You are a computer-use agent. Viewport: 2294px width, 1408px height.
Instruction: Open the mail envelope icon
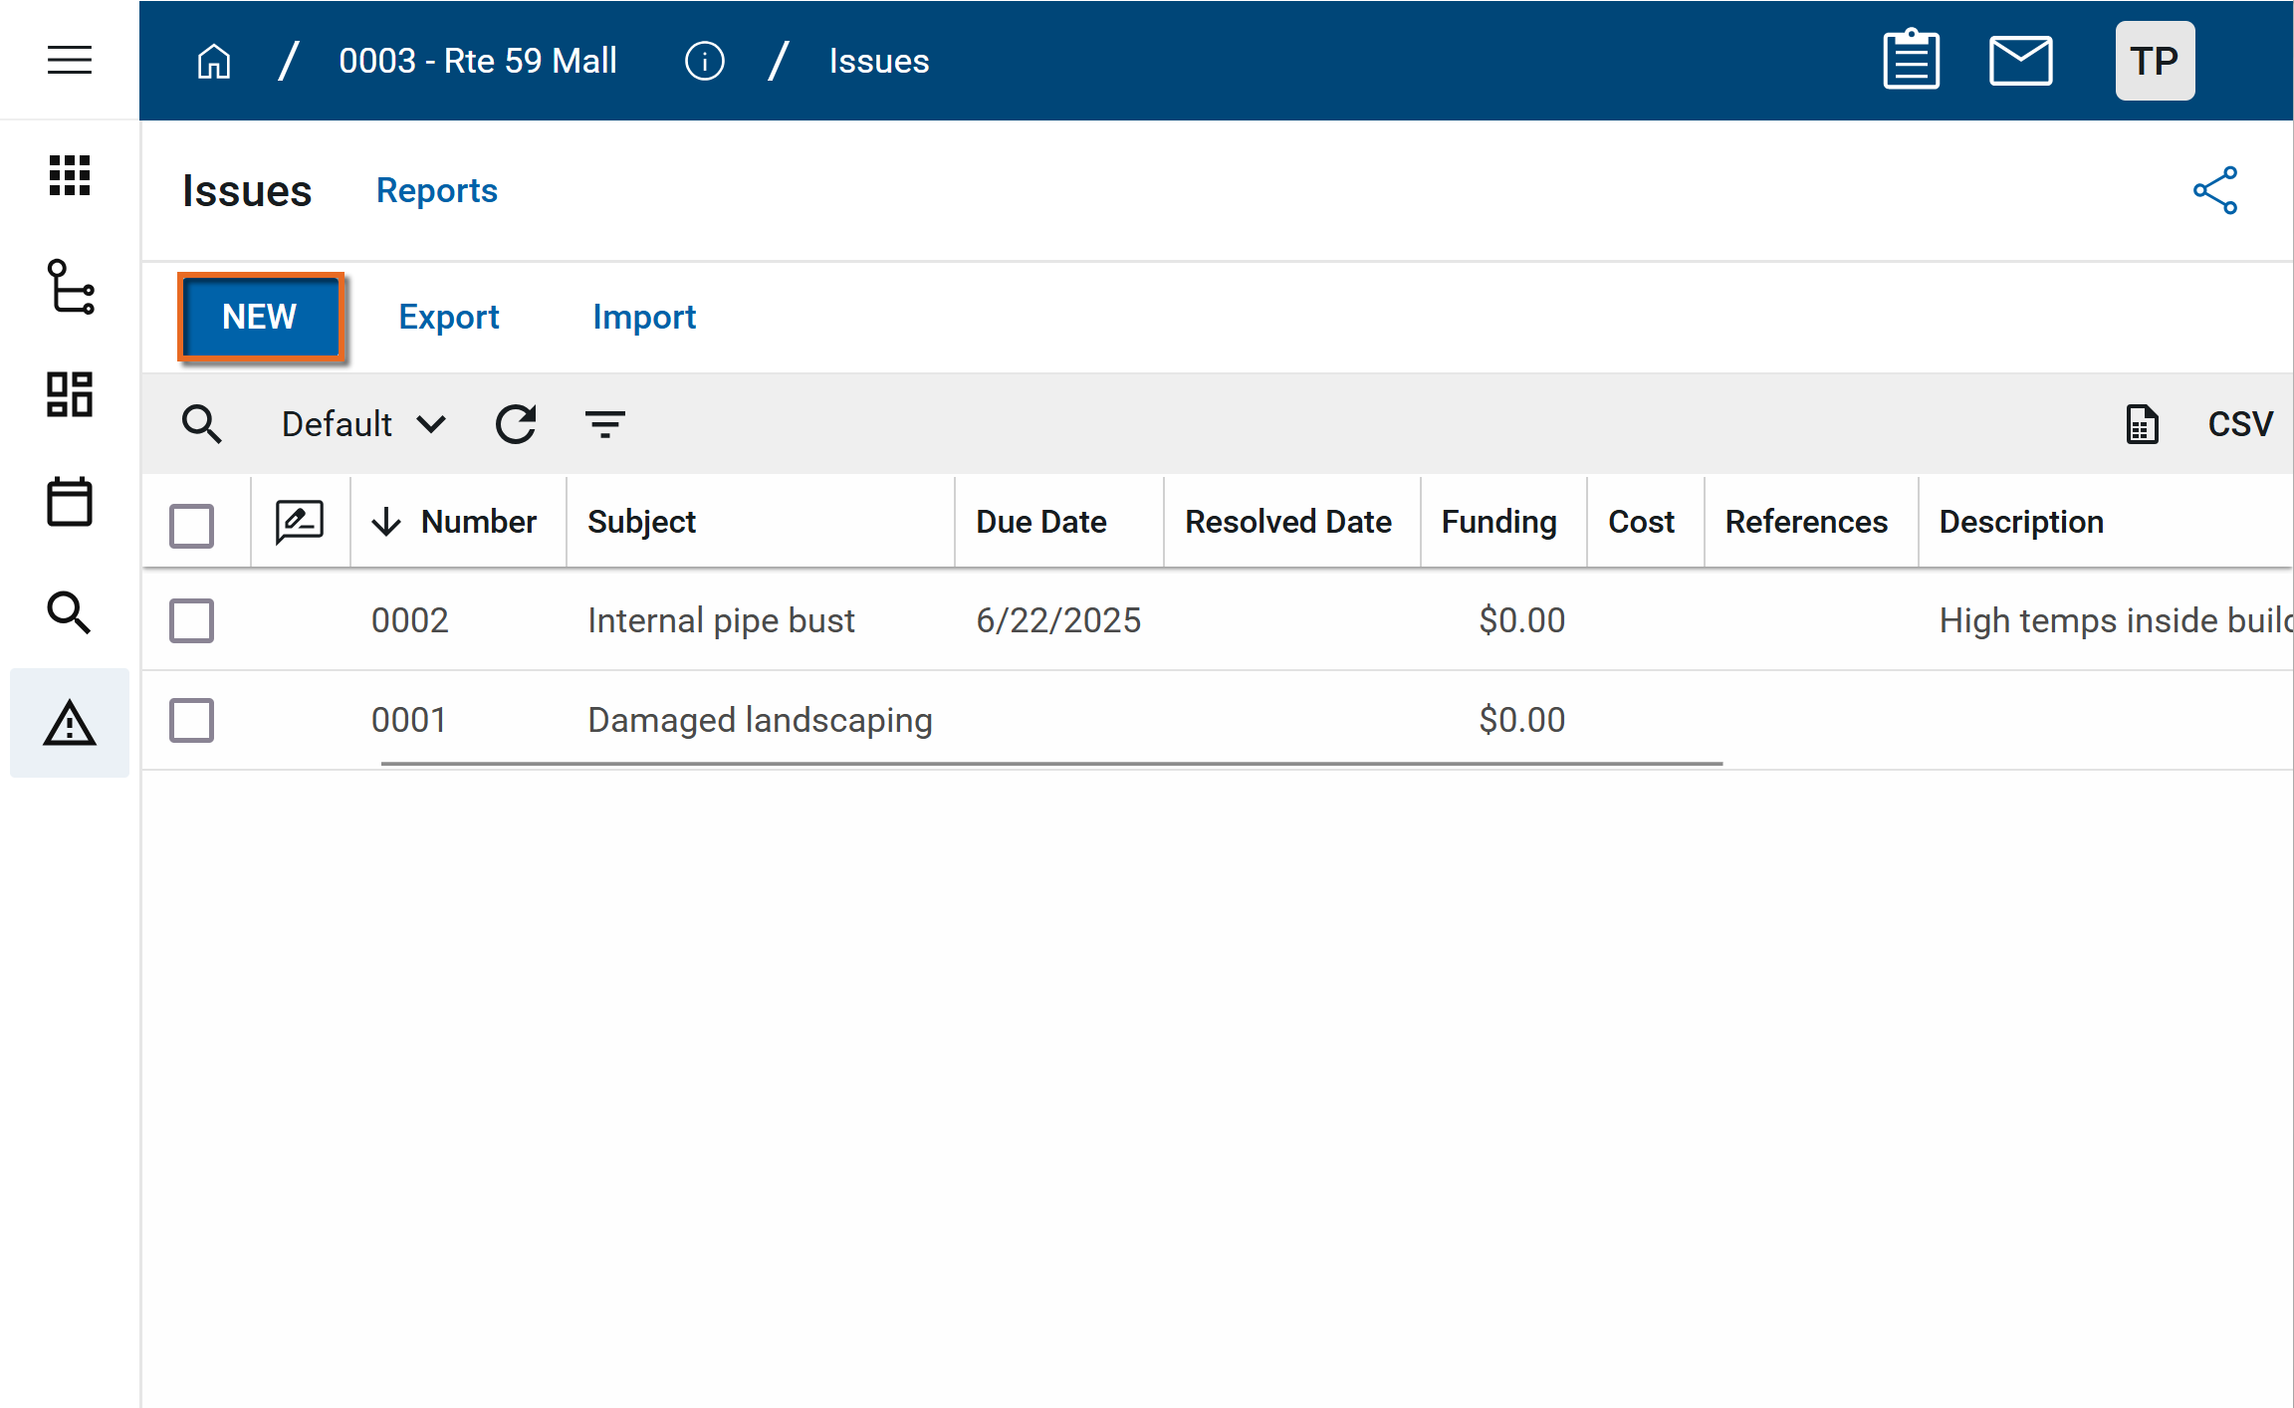coord(2020,61)
